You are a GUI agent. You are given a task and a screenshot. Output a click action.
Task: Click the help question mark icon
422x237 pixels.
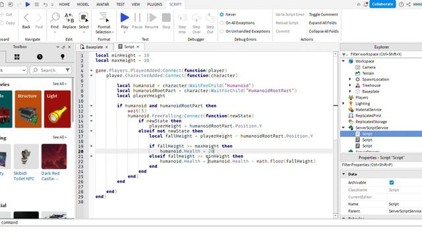click(x=401, y=5)
